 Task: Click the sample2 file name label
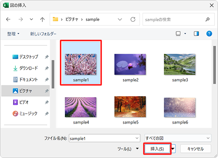coord(130,80)
